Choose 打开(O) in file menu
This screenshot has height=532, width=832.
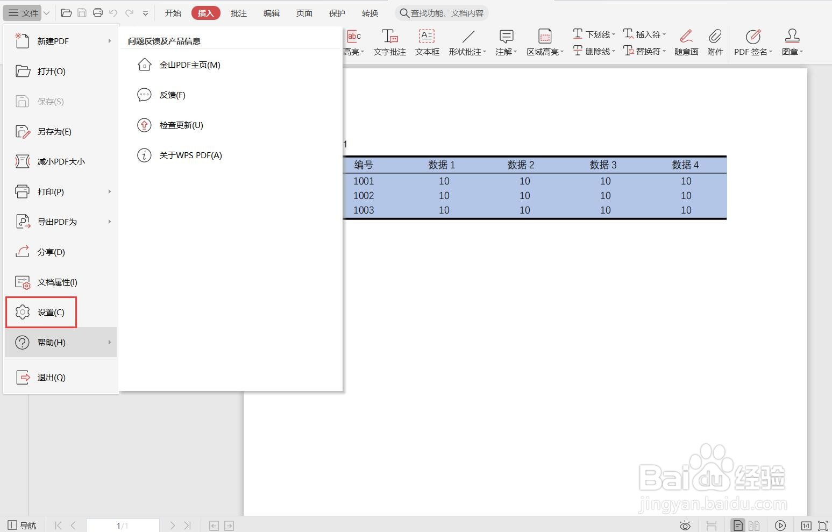pyautogui.click(x=61, y=71)
